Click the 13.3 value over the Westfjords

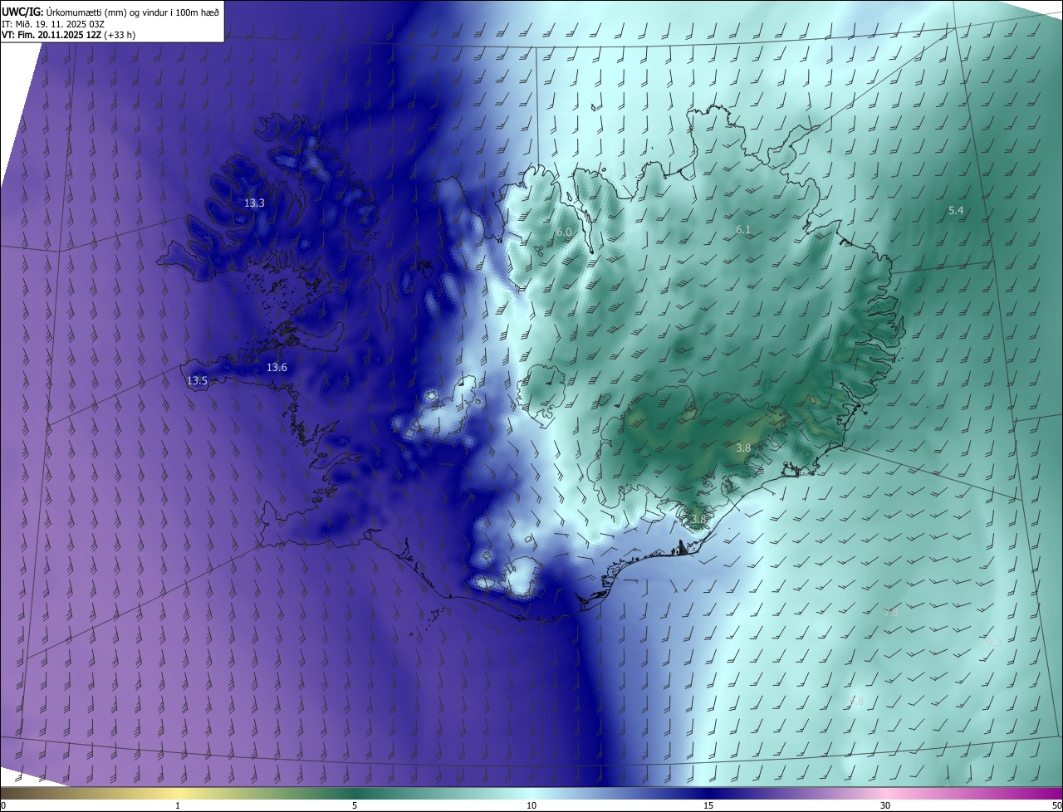[254, 203]
